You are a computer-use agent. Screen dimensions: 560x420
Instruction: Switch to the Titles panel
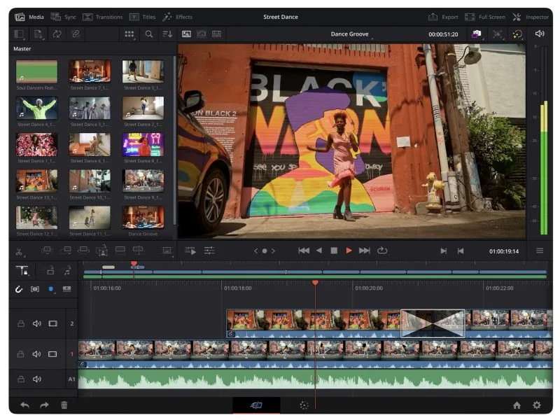[x=143, y=17]
